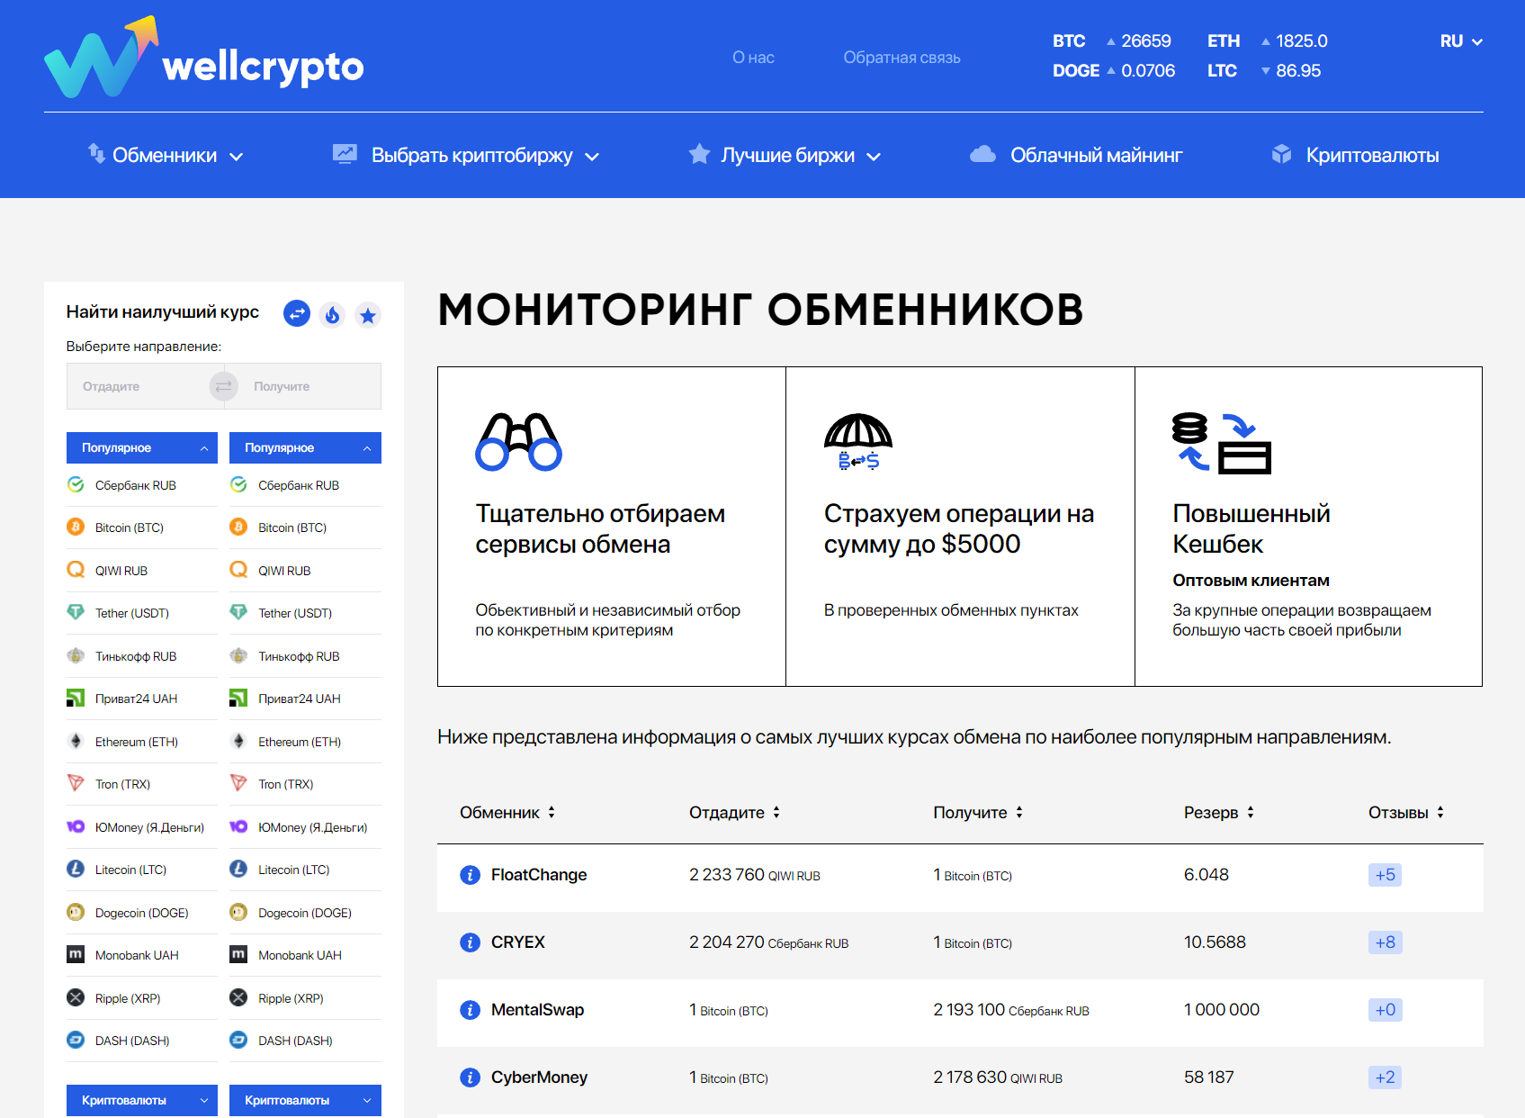Click the cloud icon beside Облачный майнинг
This screenshot has height=1118, width=1525.
point(982,154)
